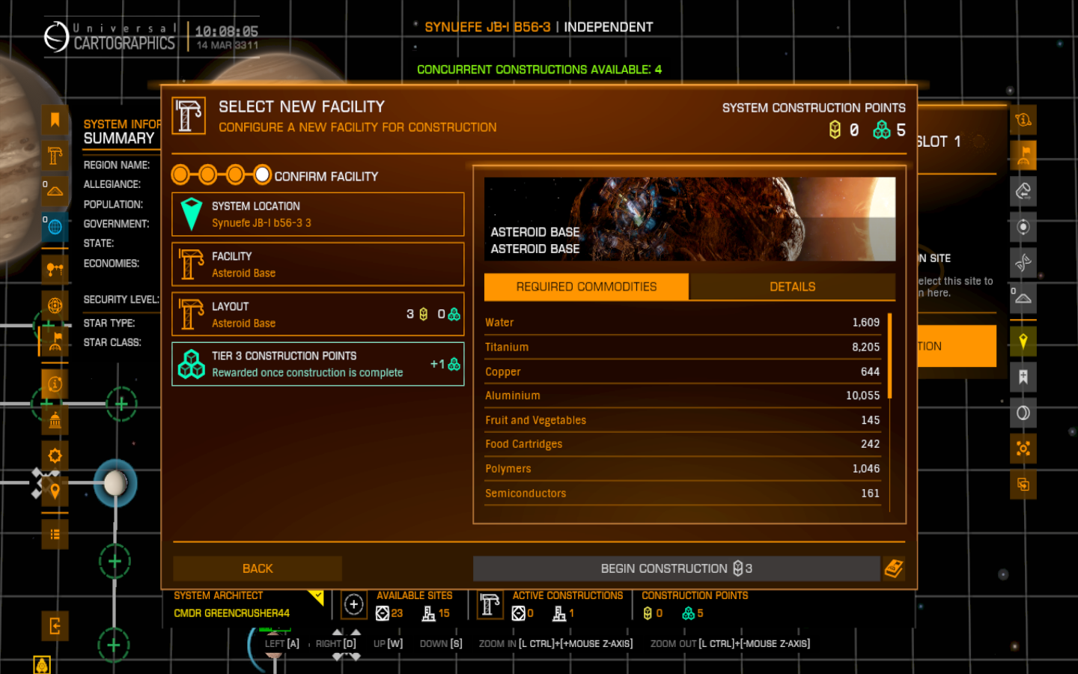Open the list view icon in left sidebar
The width and height of the screenshot is (1078, 674).
coord(55,535)
